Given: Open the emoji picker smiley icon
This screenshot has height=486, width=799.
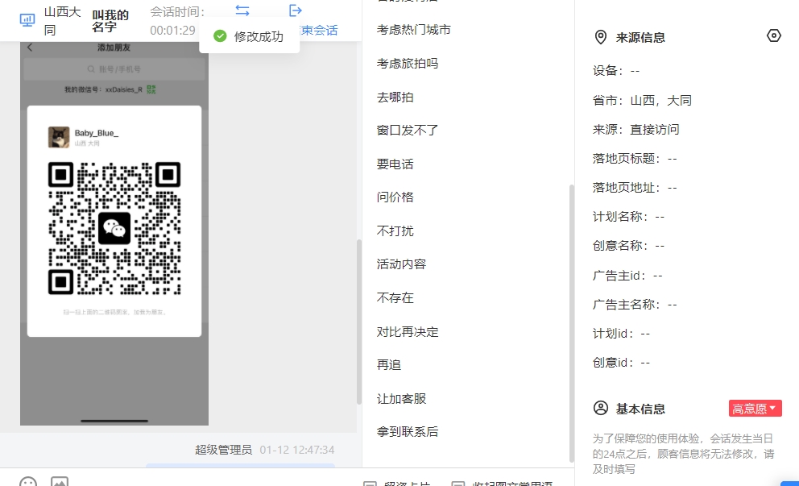Looking at the screenshot, I should [28, 481].
